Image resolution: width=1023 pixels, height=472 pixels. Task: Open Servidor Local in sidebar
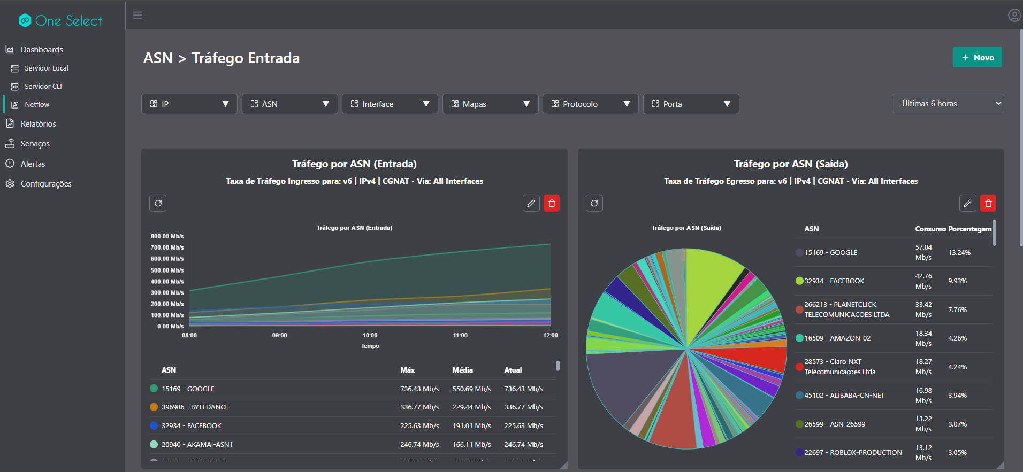pos(47,68)
